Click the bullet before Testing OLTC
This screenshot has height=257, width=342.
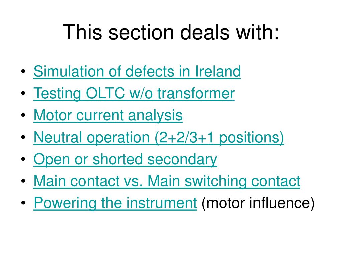point(23,93)
